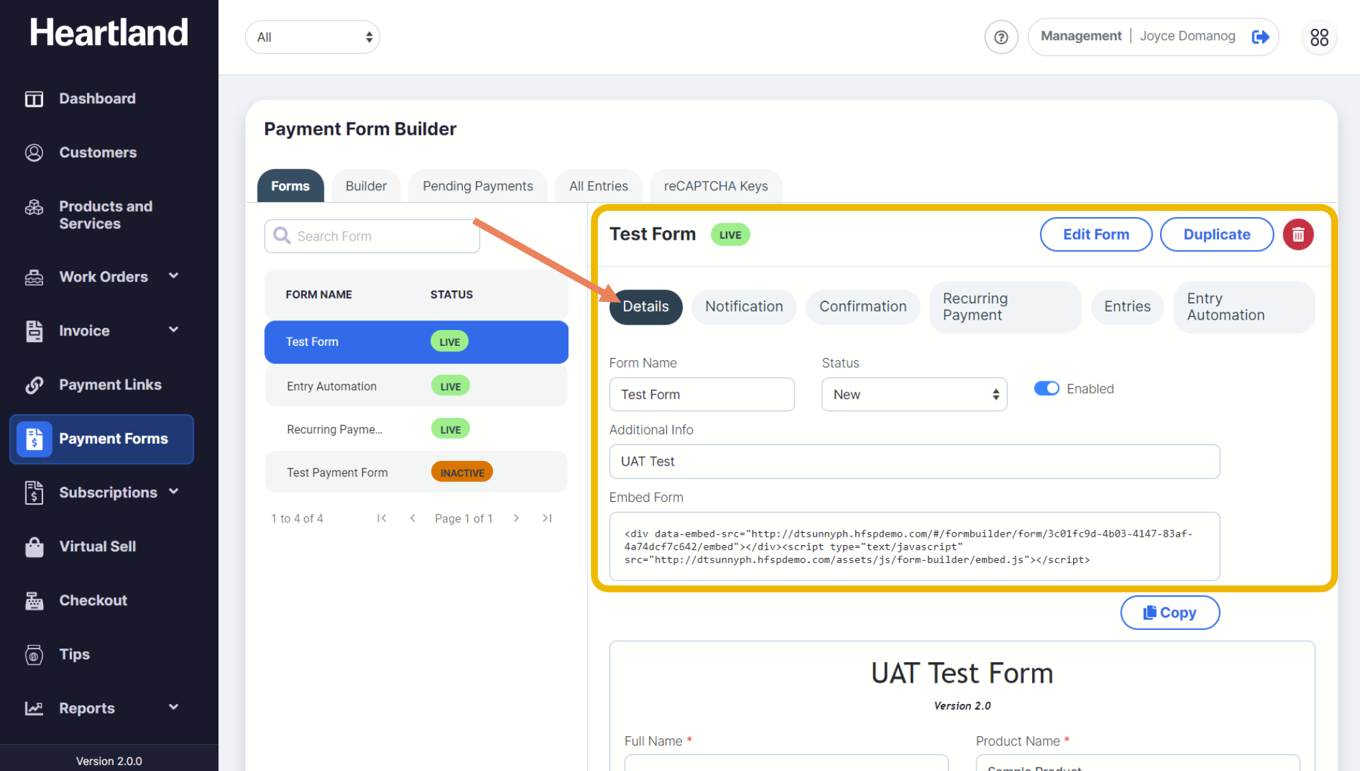Select the Details tab
The height and width of the screenshot is (771, 1360).
click(646, 307)
